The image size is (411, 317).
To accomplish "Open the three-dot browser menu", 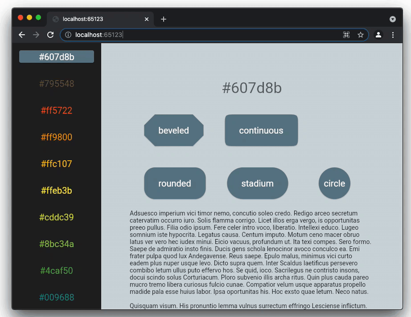I will coord(393,35).
